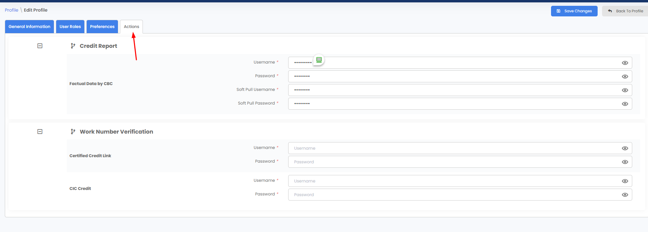Show Certified Credit Link username via eye icon
The width and height of the screenshot is (648, 232).
pyautogui.click(x=625, y=148)
